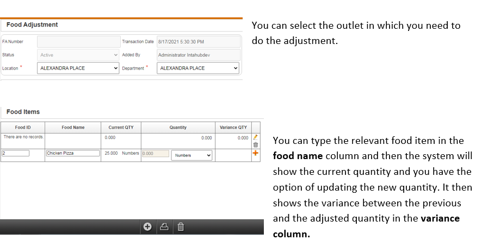The width and height of the screenshot is (488, 246).
Task: Open the Numbers unit dropdown in Quantity column
Action: tap(193, 155)
